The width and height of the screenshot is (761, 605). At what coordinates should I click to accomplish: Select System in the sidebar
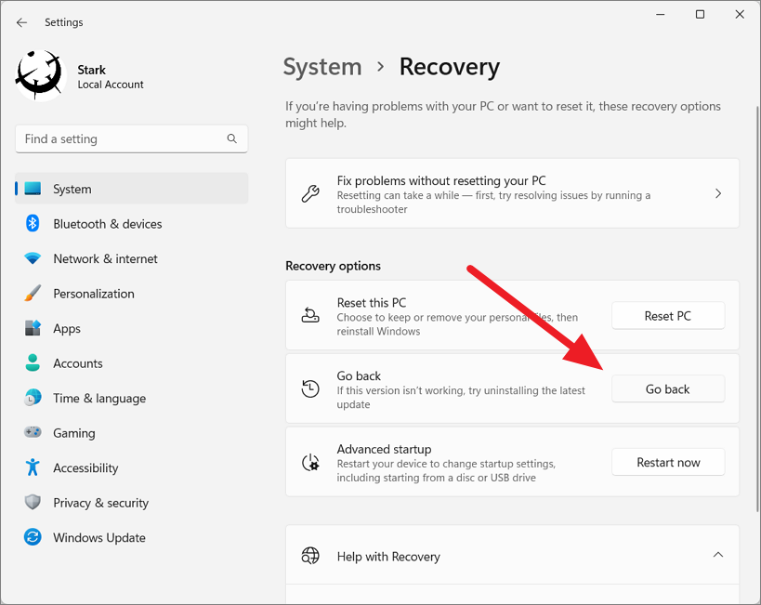pyautogui.click(x=132, y=189)
